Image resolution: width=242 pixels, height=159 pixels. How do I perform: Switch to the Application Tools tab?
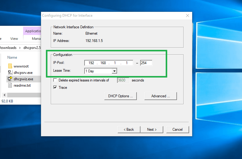[33, 31]
